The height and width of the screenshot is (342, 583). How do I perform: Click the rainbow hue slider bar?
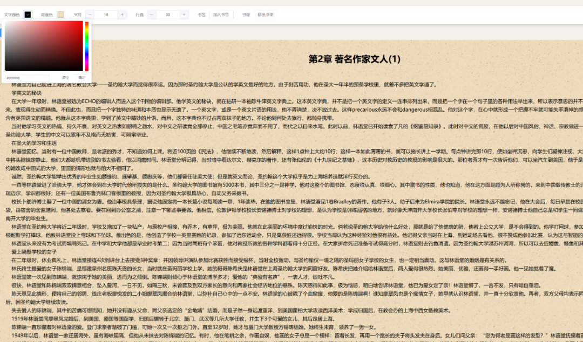[x=86, y=46]
